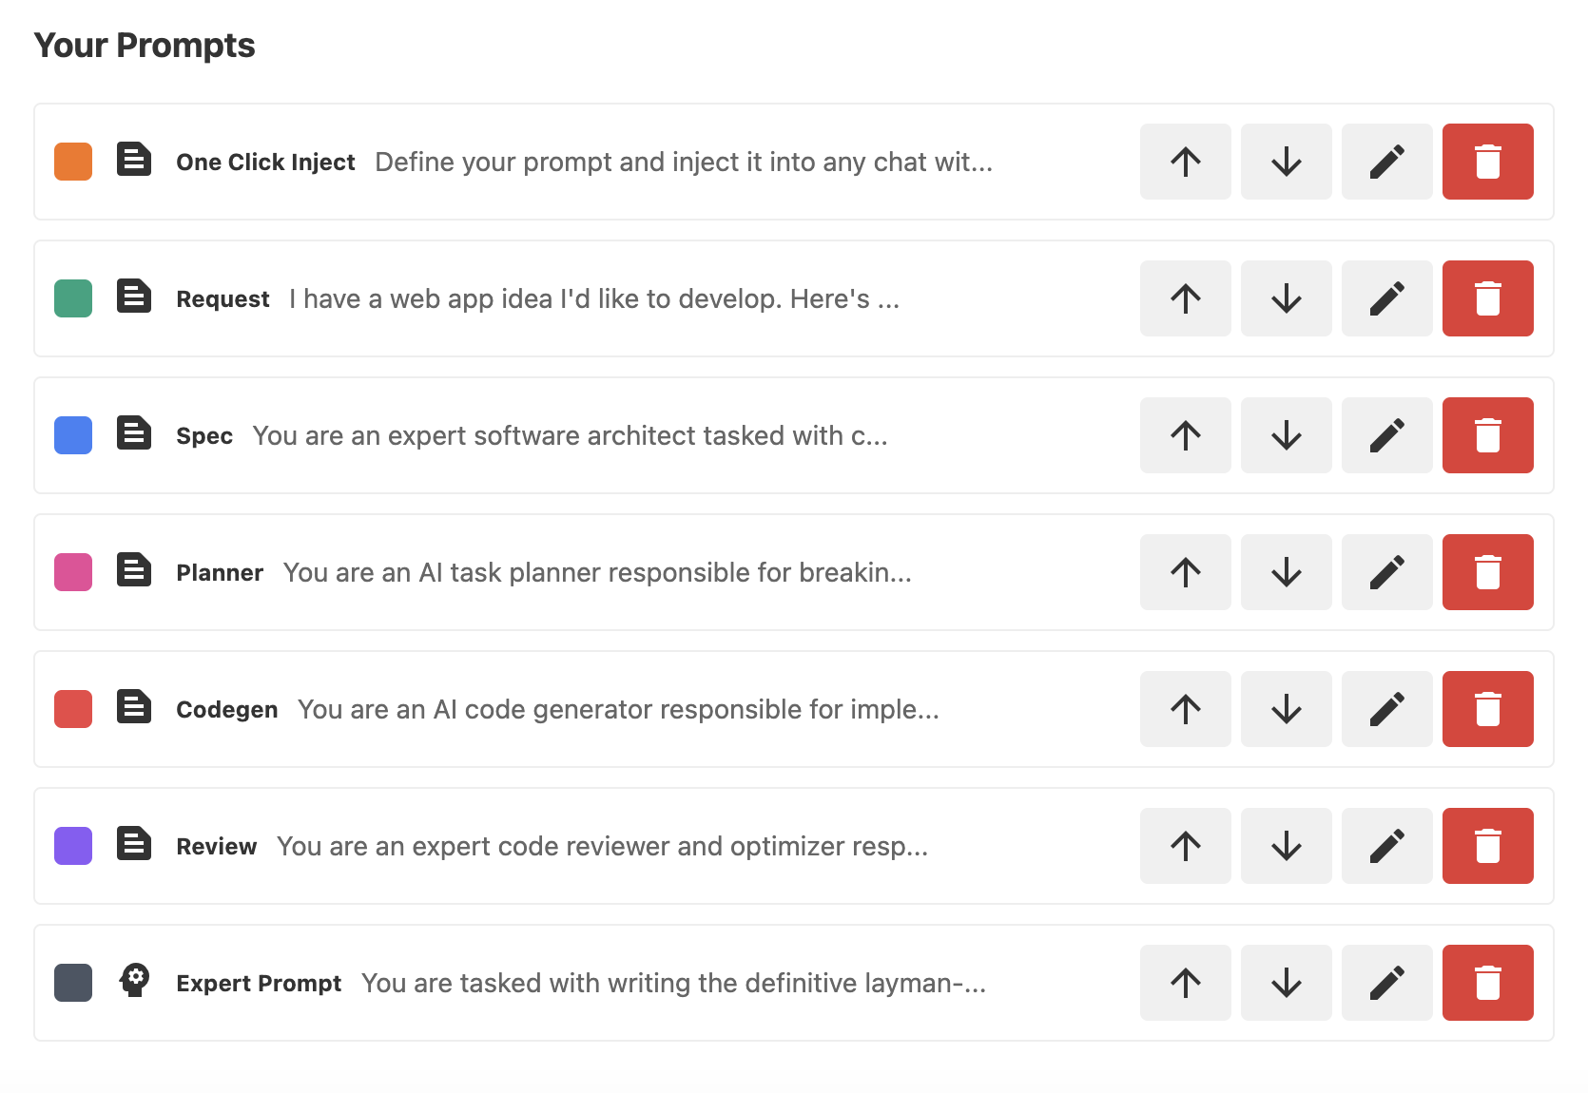Click the orange swatch for One Click Inject
Viewport: 1588px width, 1093px height.
click(x=73, y=162)
